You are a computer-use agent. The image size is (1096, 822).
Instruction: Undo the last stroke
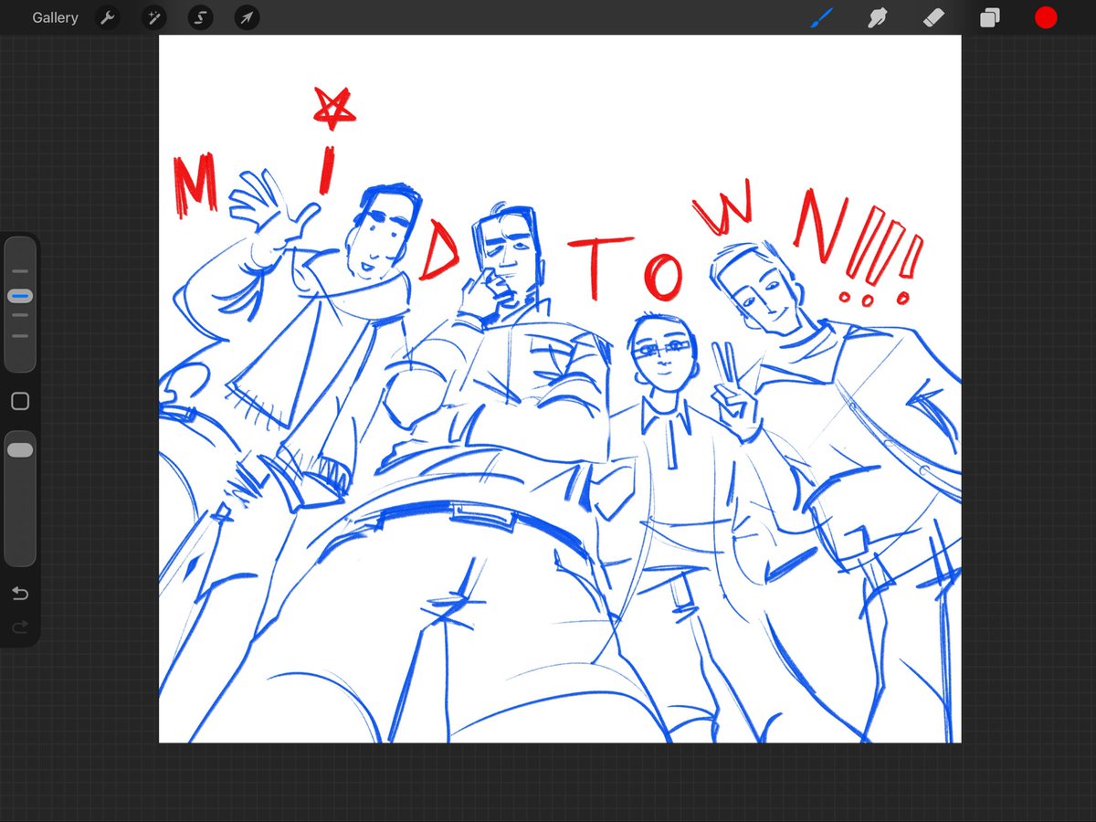coord(20,594)
